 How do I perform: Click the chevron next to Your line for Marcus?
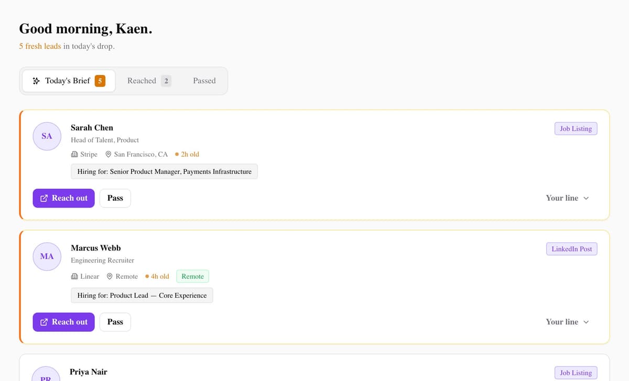pos(586,322)
